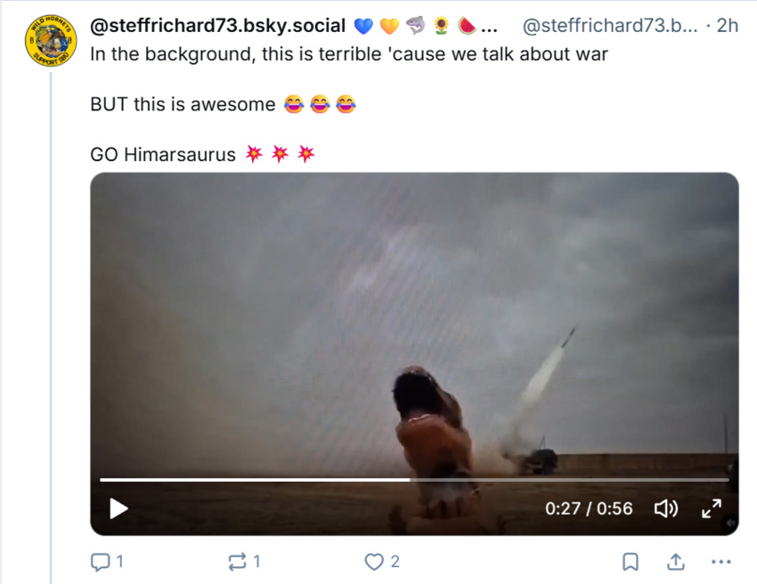The image size is (757, 584).
Task: Save the post with the bookmark icon
Action: [630, 562]
